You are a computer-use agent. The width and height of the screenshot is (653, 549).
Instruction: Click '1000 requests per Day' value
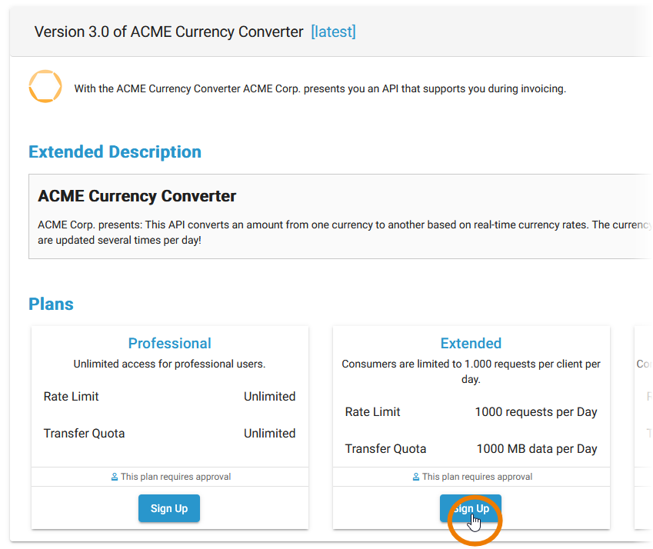pos(536,411)
